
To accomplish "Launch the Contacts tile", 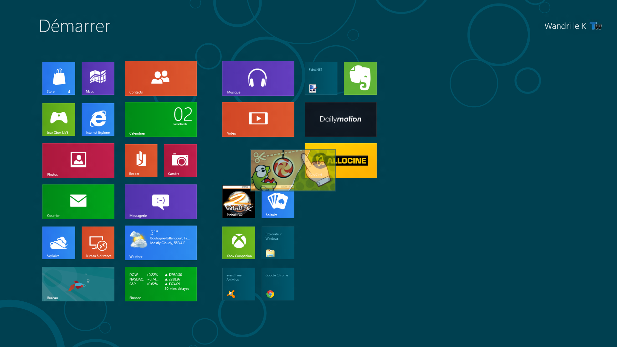I will (x=161, y=78).
